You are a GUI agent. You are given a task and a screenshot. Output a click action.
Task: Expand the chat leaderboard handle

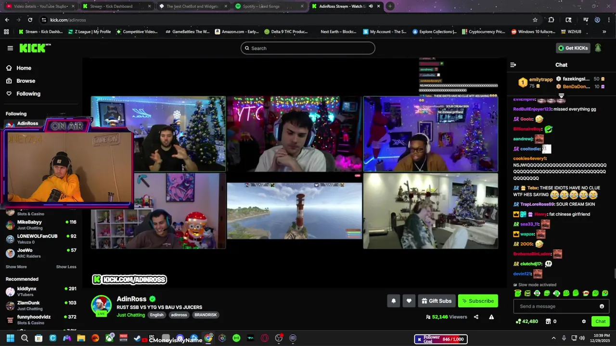click(x=561, y=96)
